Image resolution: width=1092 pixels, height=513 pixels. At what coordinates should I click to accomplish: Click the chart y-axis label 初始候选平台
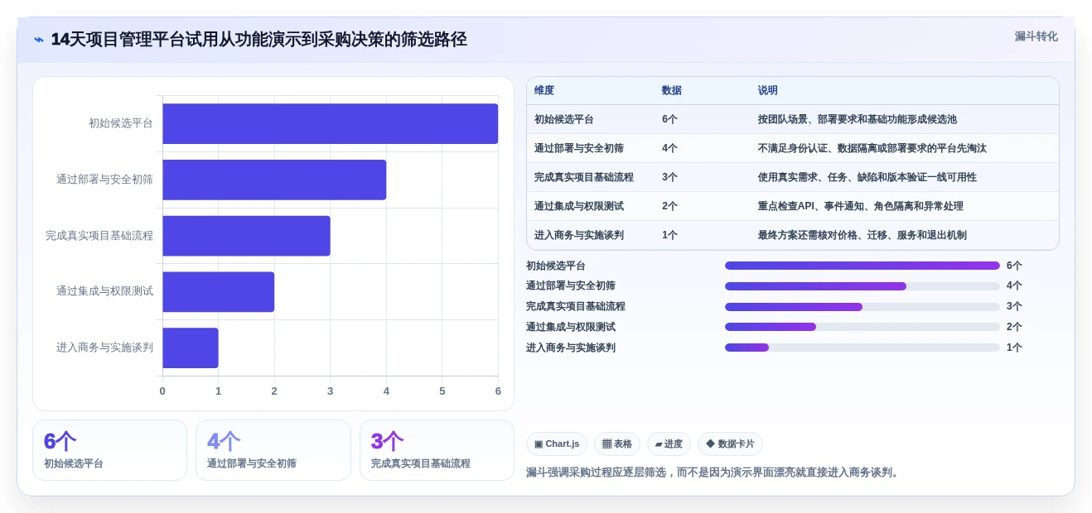(x=121, y=123)
